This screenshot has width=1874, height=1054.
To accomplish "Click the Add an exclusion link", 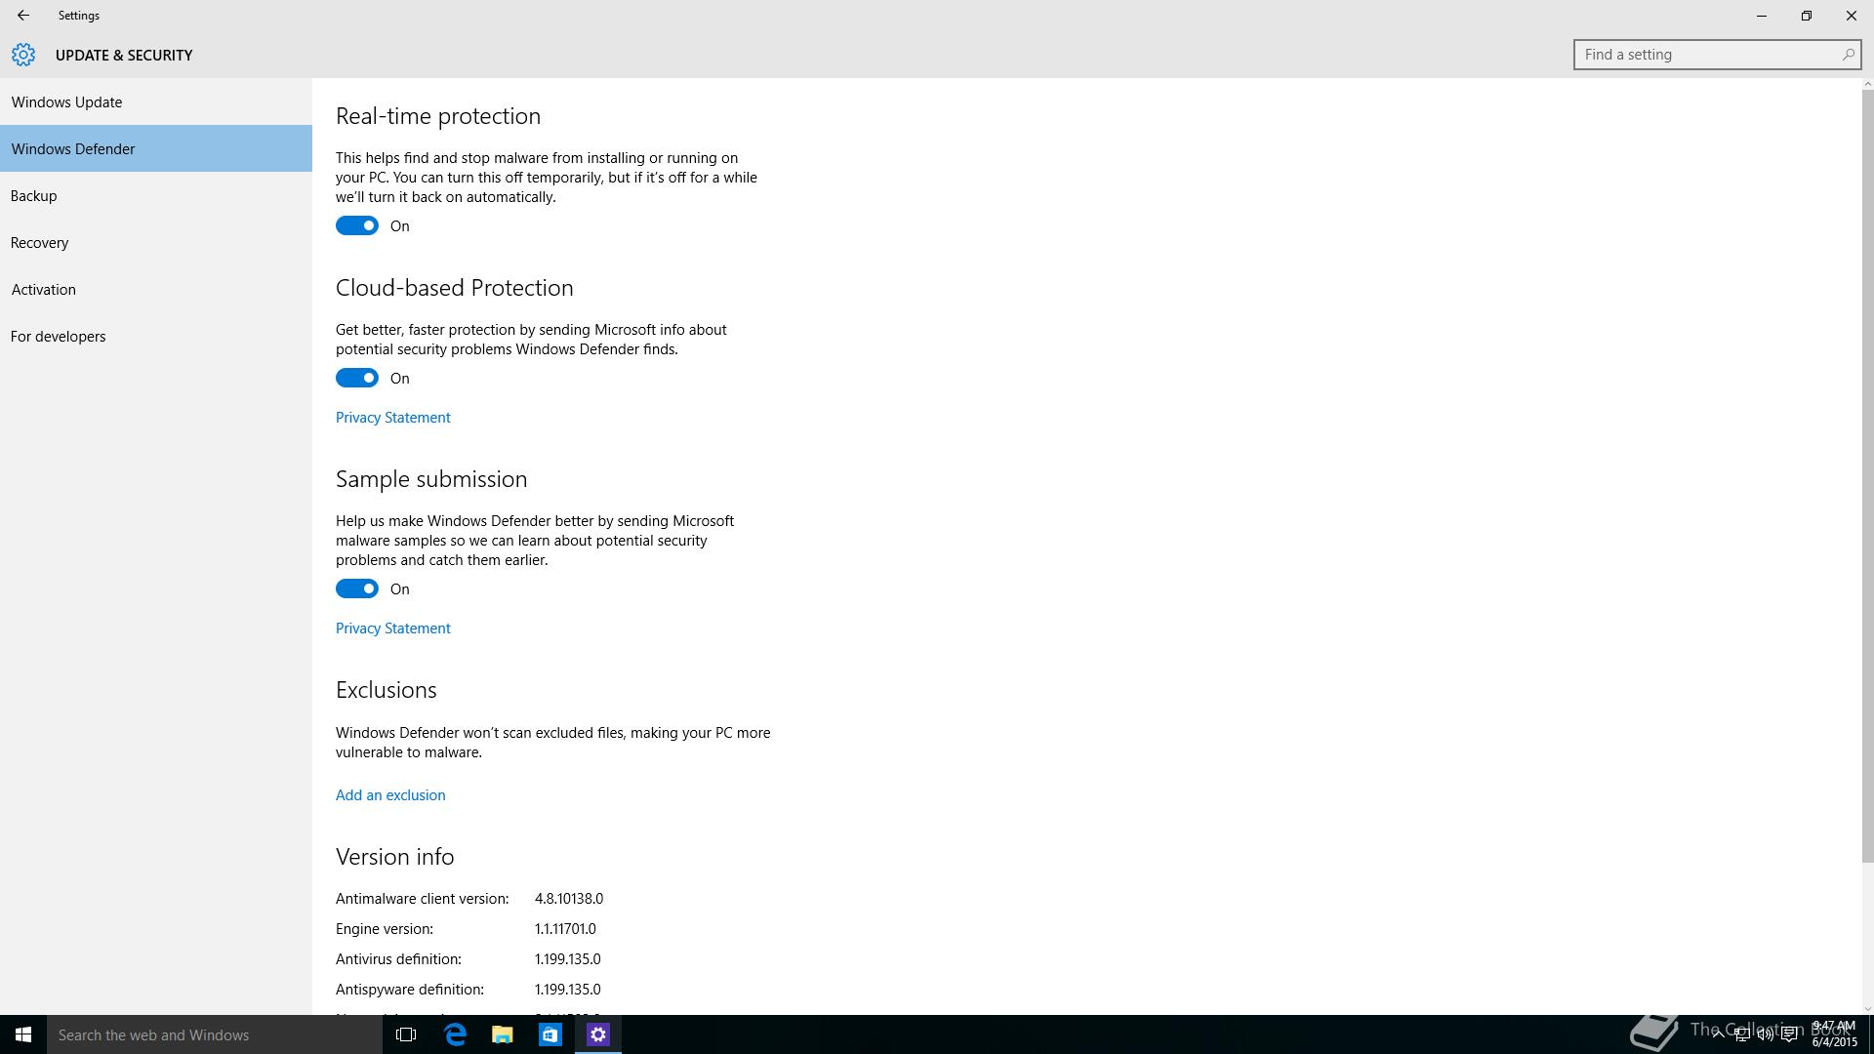I will pos(390,795).
